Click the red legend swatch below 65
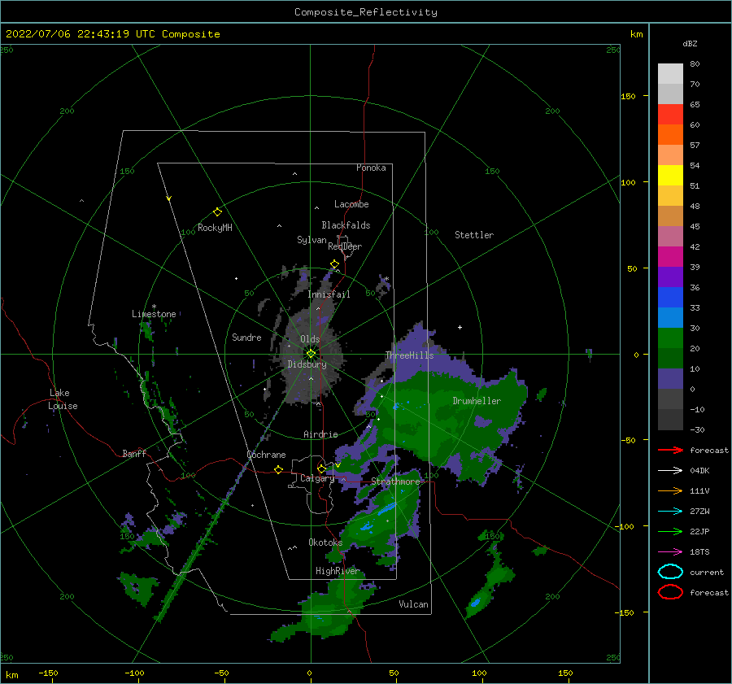This screenshot has width=732, height=684. 670,115
